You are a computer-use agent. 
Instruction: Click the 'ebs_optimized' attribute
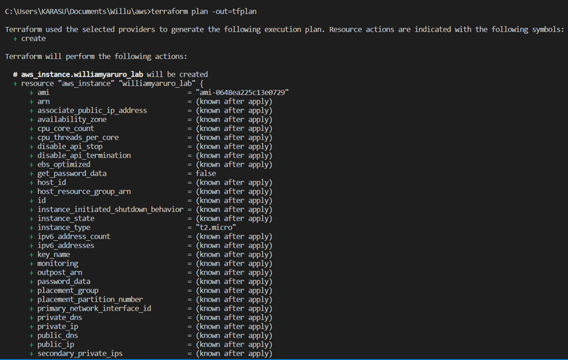pyautogui.click(x=64, y=165)
